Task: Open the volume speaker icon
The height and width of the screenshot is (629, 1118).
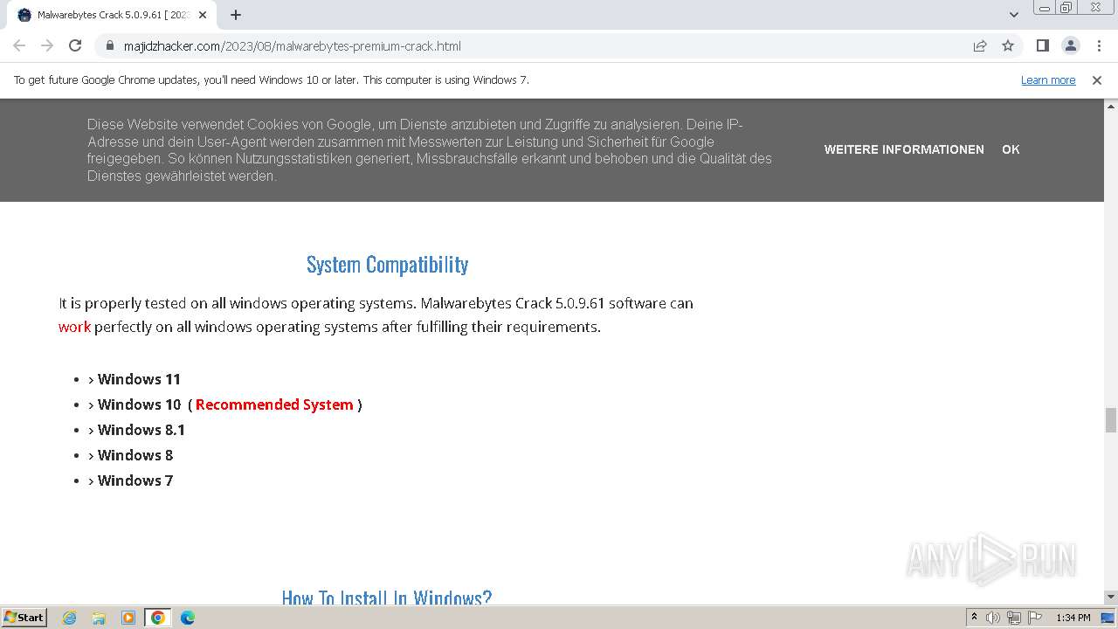Action: pos(993,618)
